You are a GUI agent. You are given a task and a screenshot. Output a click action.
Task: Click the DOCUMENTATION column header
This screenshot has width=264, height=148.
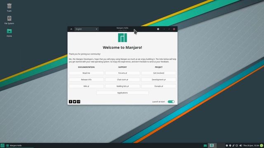coord(86,67)
